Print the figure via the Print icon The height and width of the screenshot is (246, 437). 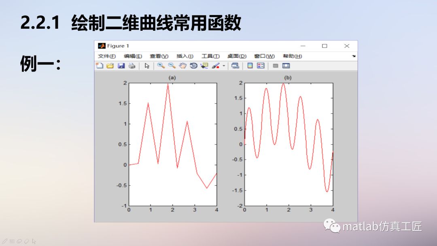tap(132, 66)
